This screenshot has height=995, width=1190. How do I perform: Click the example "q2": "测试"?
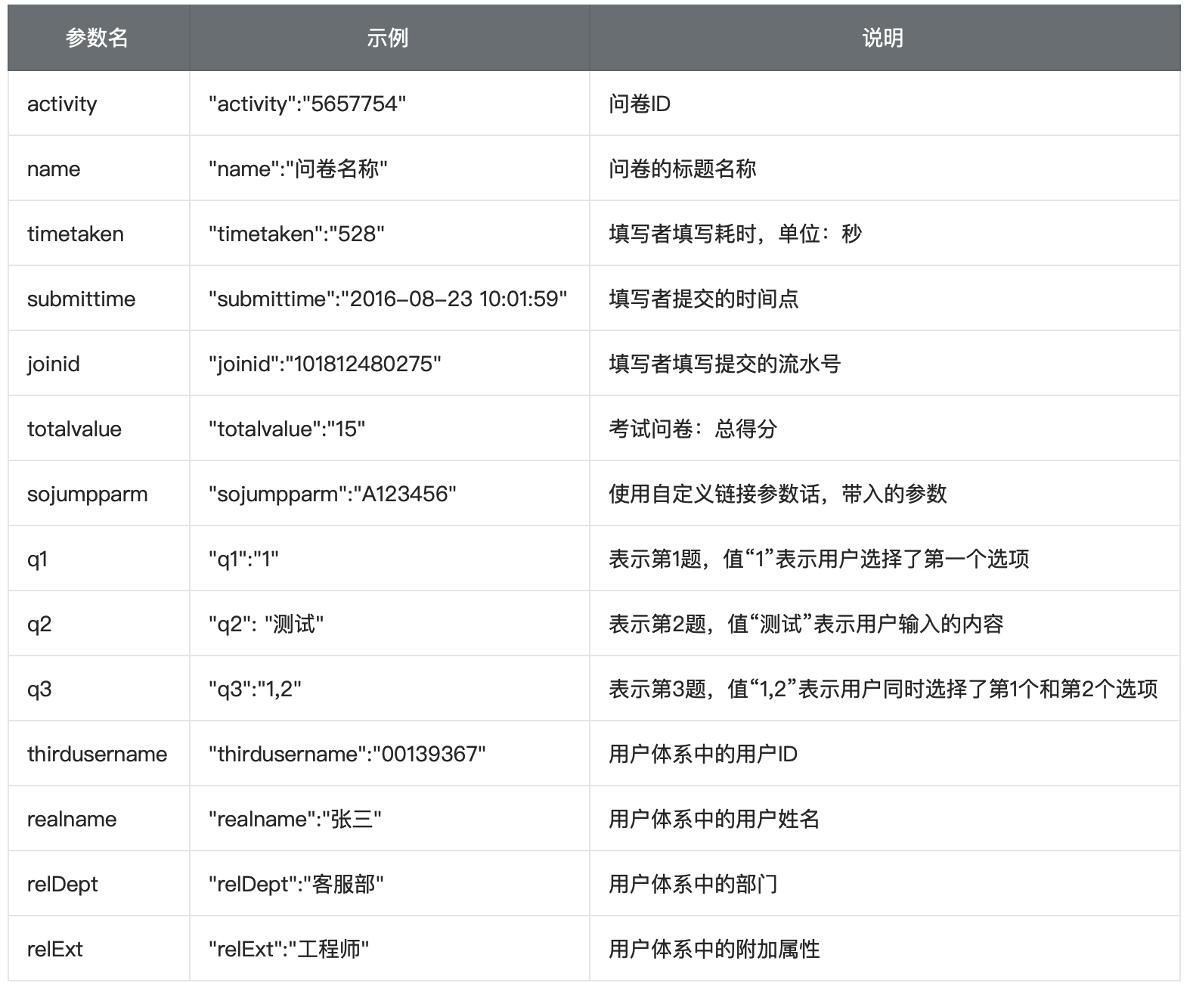pyautogui.click(x=266, y=625)
